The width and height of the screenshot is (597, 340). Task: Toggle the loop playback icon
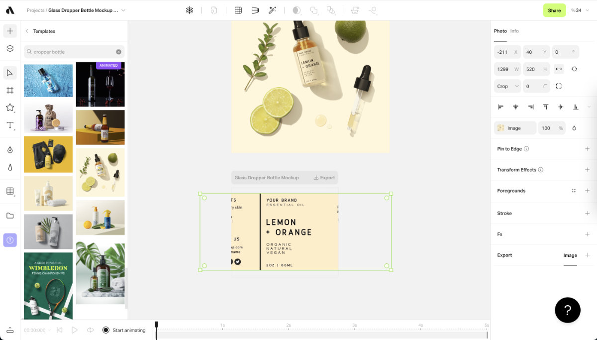tap(90, 330)
